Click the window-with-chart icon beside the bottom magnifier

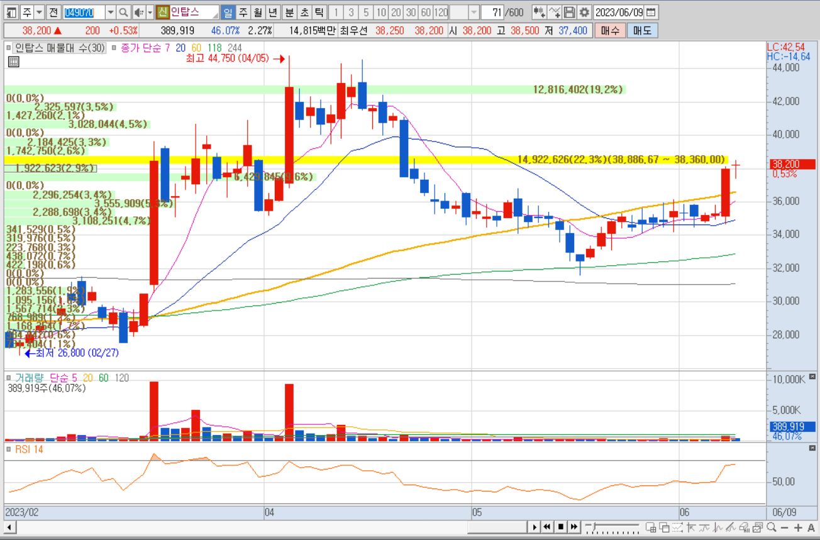click(x=757, y=527)
